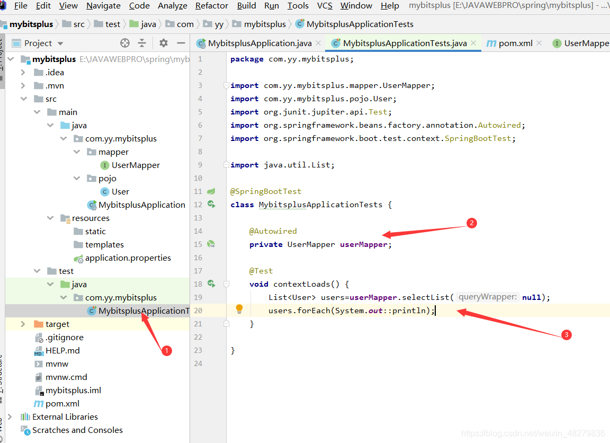Click the yellow light bulb intention icon

[239, 309]
